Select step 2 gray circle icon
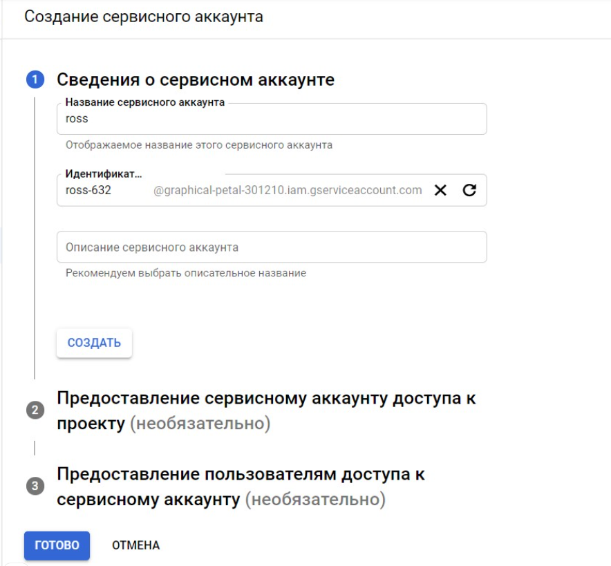 click(x=35, y=410)
